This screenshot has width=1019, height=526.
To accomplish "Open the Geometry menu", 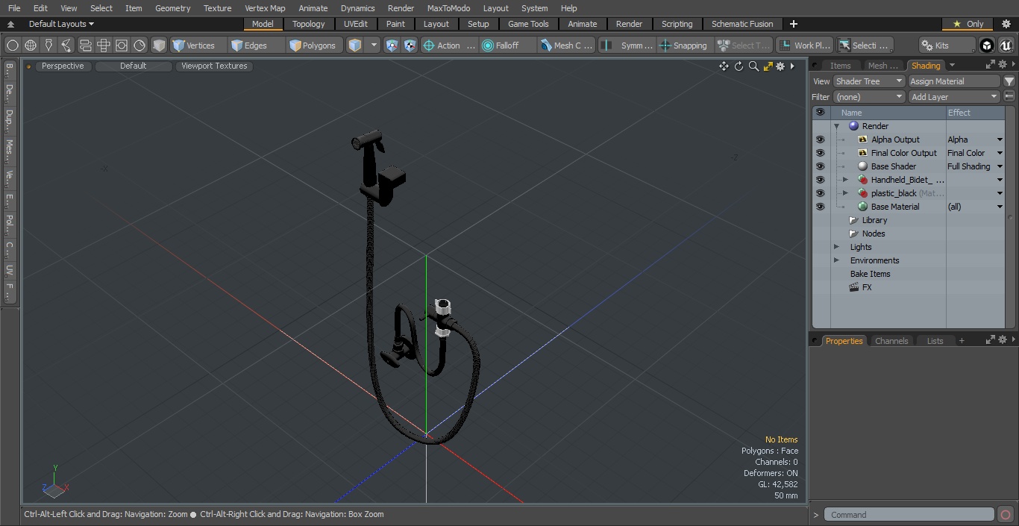I will pyautogui.click(x=172, y=8).
